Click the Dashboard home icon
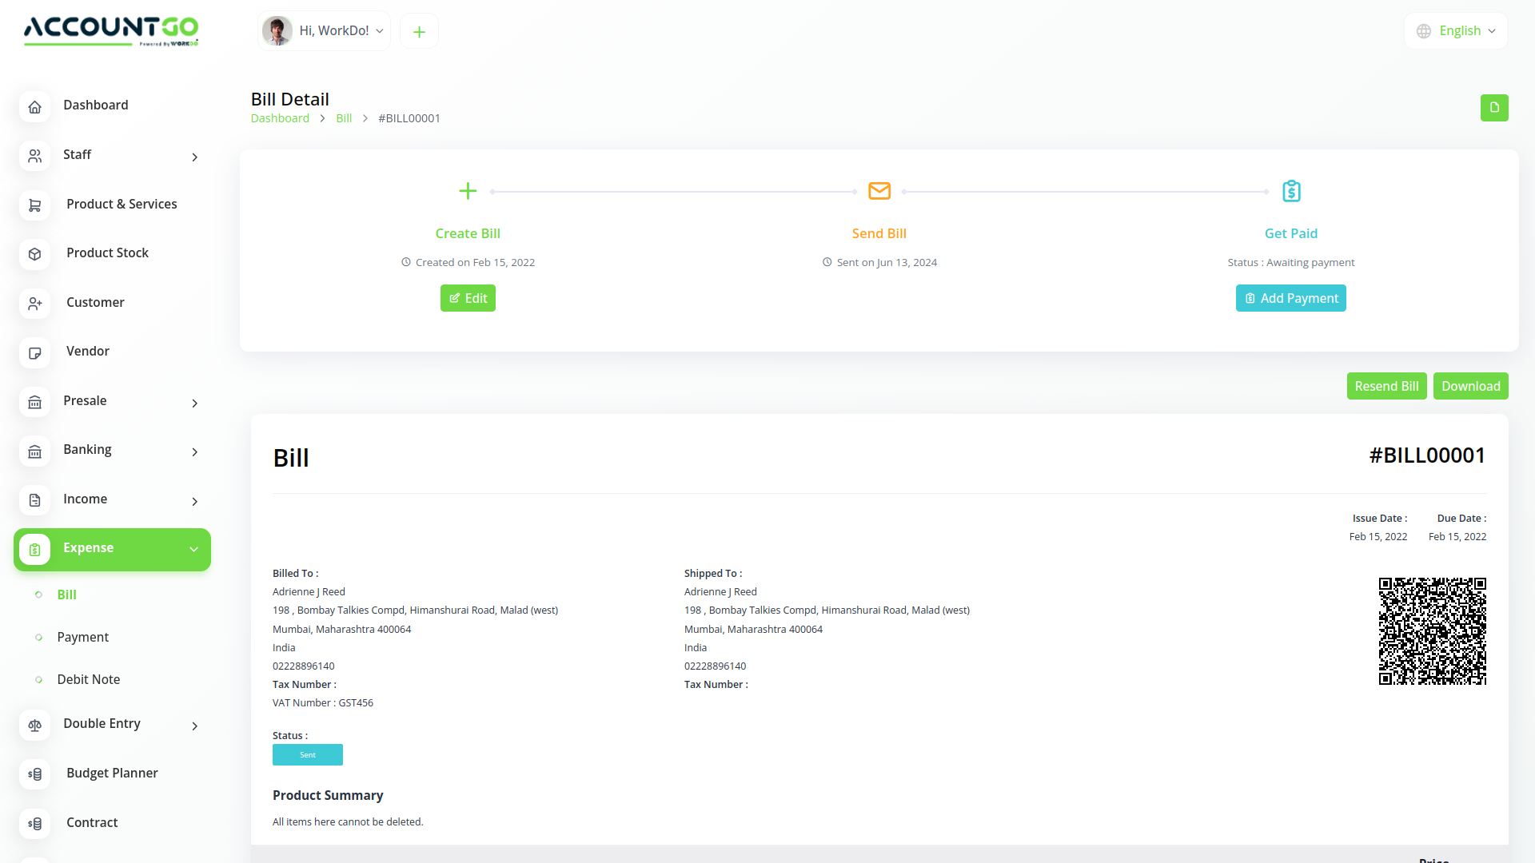This screenshot has width=1535, height=863. (34, 106)
